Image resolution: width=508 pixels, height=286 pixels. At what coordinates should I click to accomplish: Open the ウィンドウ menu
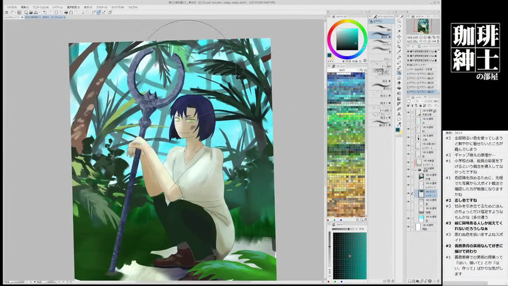point(118,7)
